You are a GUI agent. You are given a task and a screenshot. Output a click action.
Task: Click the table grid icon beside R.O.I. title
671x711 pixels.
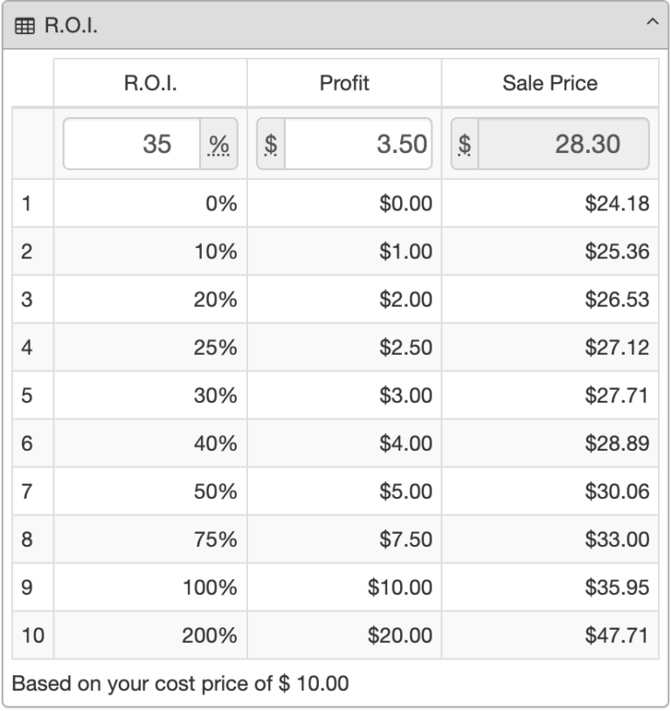[x=24, y=25]
